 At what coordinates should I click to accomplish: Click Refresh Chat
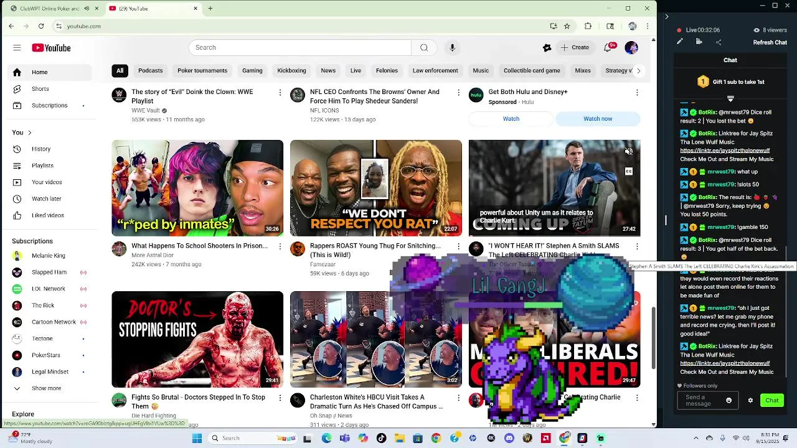click(x=770, y=42)
